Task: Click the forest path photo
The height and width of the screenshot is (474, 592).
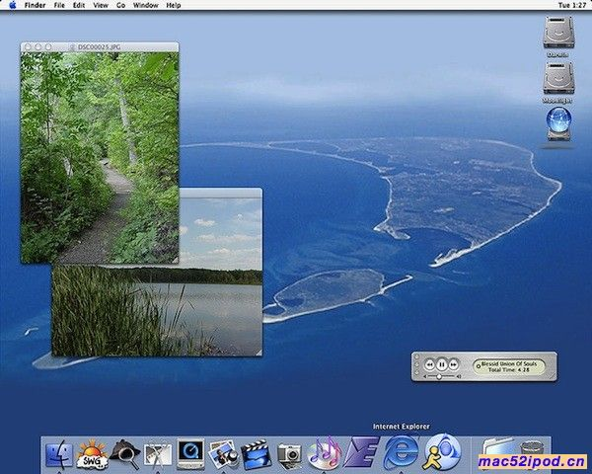Action: 100,158
